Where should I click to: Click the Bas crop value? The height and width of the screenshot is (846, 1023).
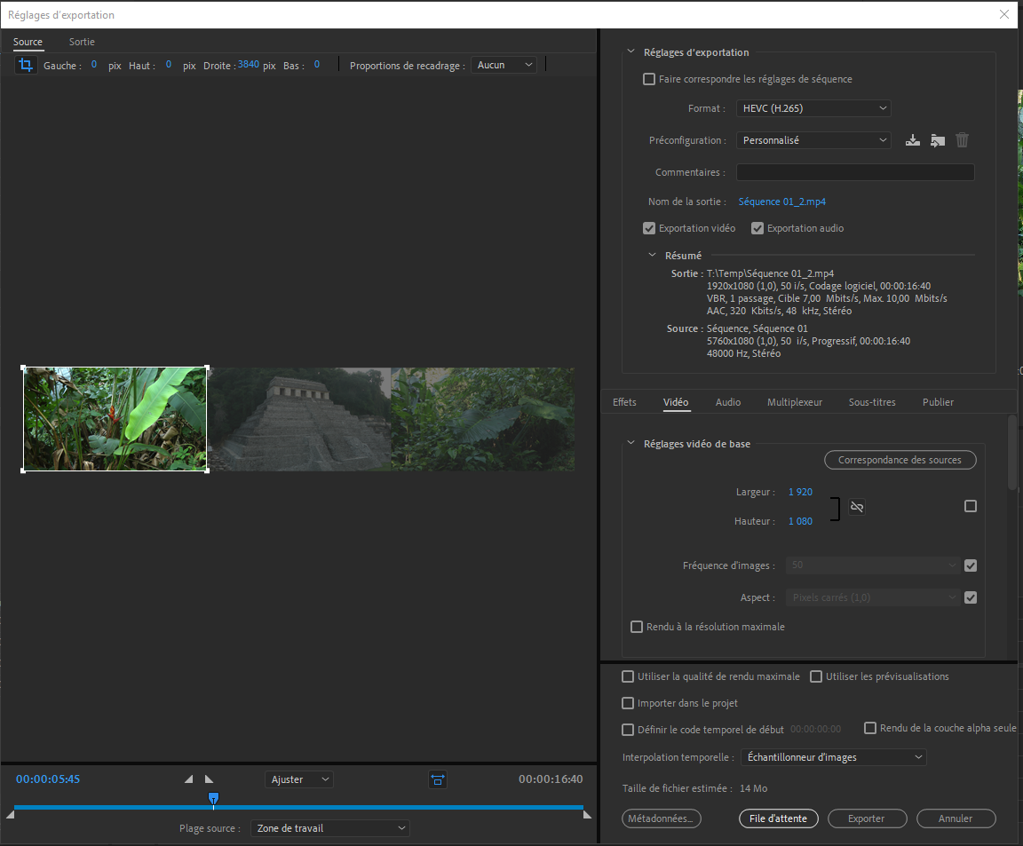(x=317, y=64)
